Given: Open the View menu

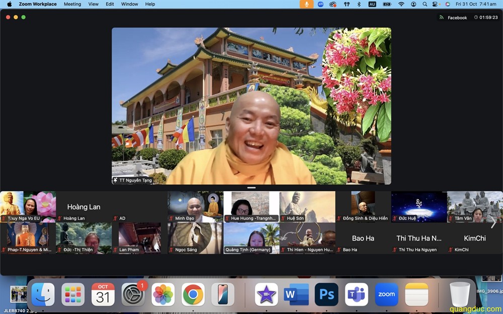Looking at the screenshot, I should pos(94,4).
